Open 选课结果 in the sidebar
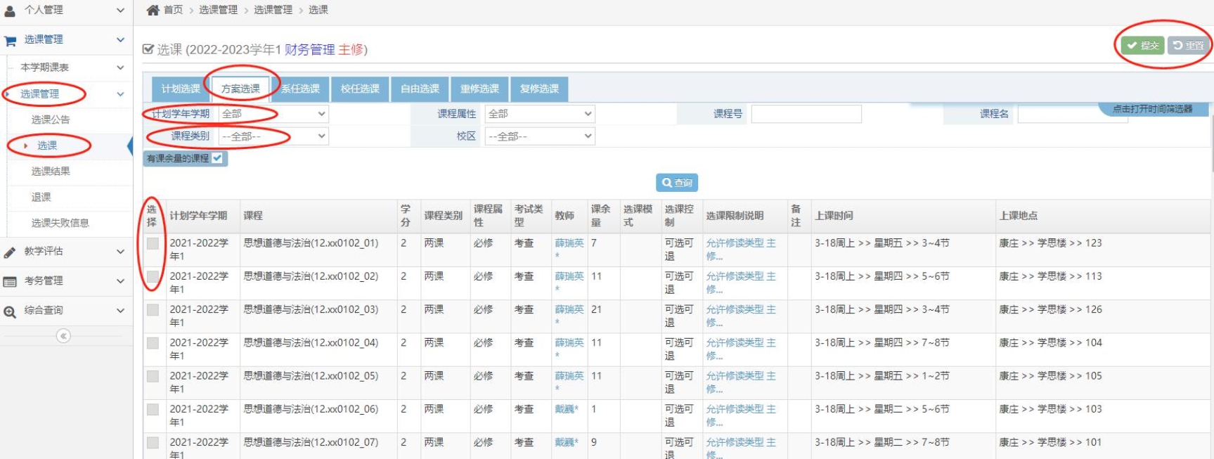Viewport: 1214px width, 459px height. (51, 172)
